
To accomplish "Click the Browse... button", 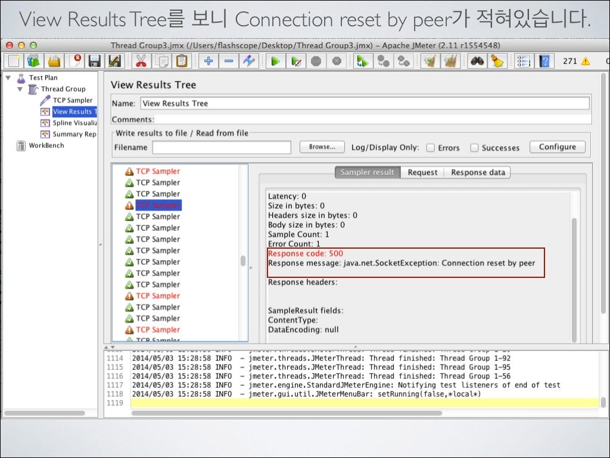I will [322, 147].
